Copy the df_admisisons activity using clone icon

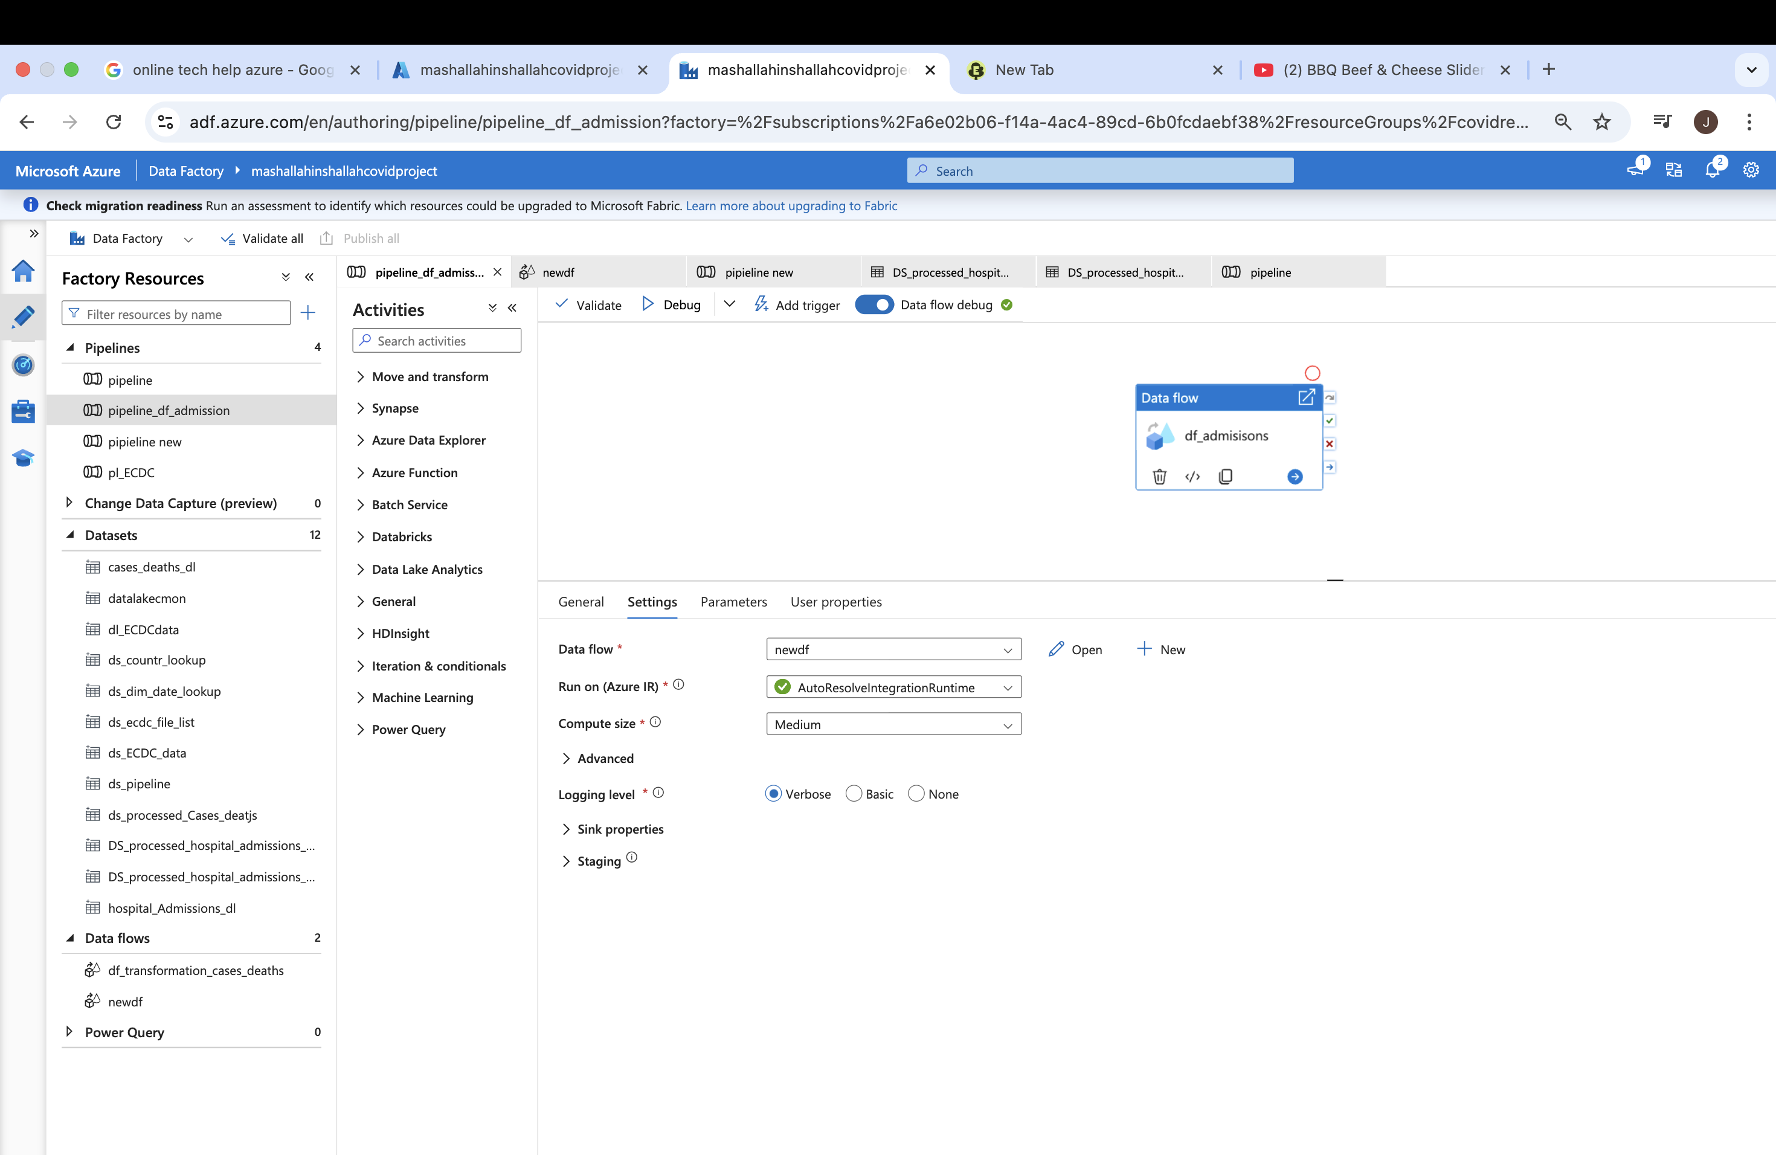pos(1226,477)
